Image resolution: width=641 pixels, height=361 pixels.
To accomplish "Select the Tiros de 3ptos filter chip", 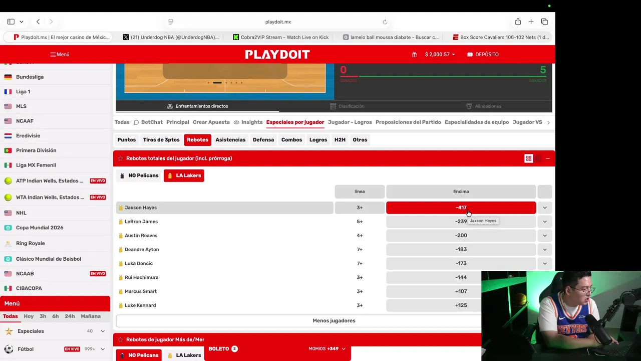I will pos(161,140).
